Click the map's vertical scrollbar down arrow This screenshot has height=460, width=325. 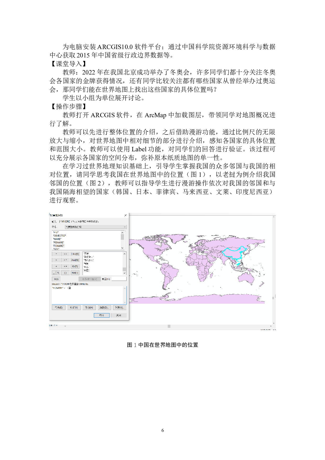pyautogui.click(x=274, y=323)
